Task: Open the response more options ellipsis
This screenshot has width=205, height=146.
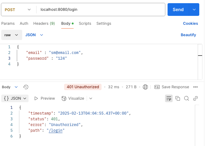Action: click(195, 87)
